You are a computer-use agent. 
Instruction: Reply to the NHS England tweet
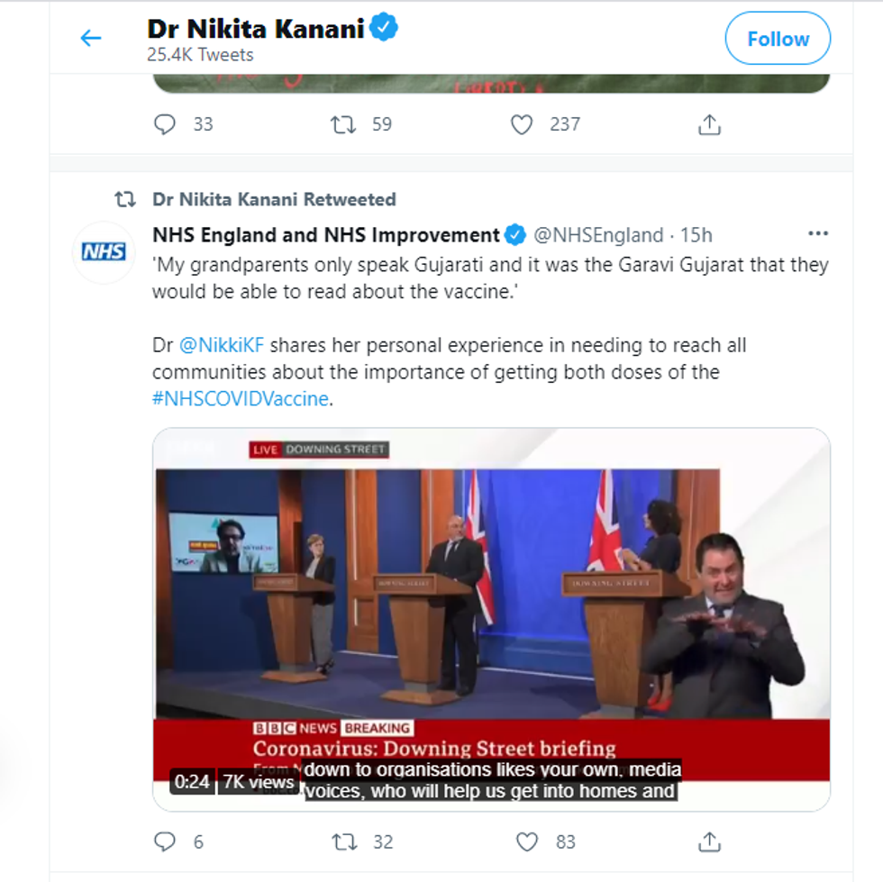pyautogui.click(x=165, y=841)
